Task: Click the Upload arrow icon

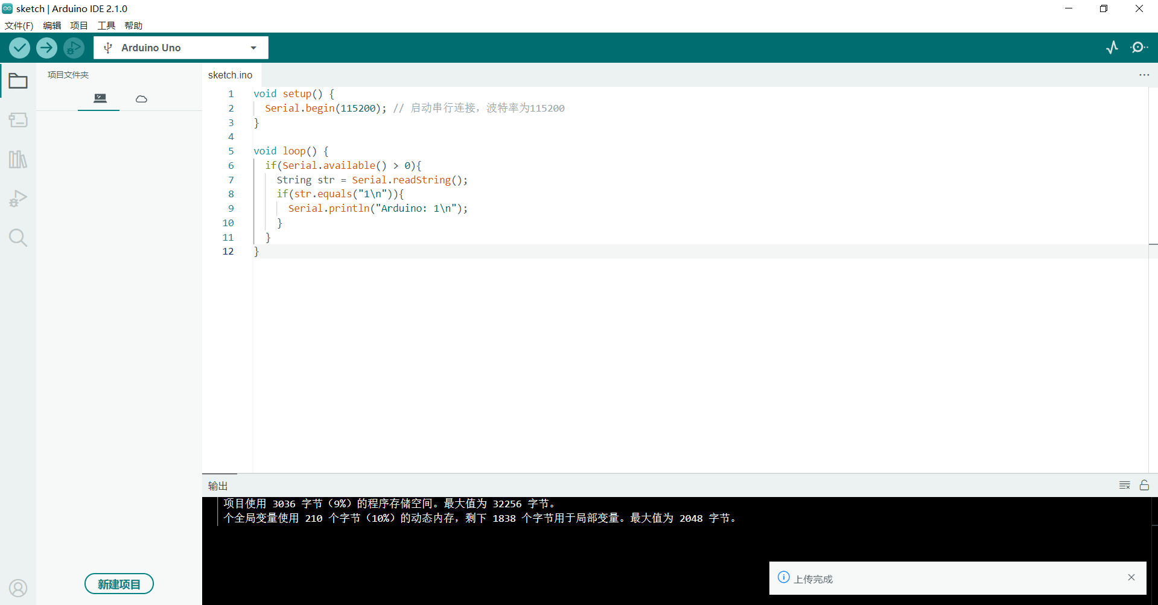Action: (46, 48)
